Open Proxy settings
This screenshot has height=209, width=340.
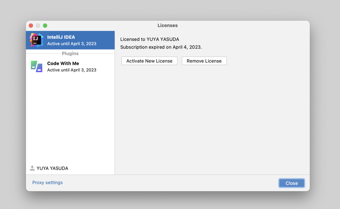point(47,182)
